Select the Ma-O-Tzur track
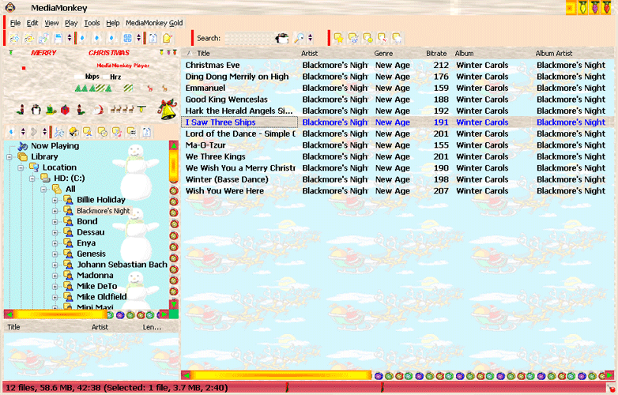This screenshot has height=395, width=618. tap(398, 145)
